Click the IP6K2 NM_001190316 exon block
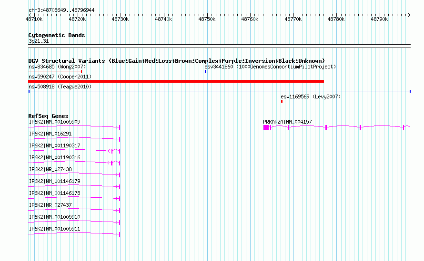424x261 pixels. point(111,163)
